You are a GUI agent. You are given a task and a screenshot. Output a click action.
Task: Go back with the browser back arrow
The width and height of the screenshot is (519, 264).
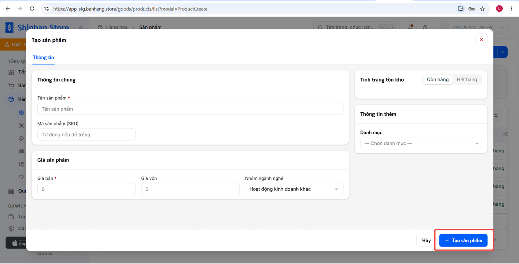pos(8,9)
